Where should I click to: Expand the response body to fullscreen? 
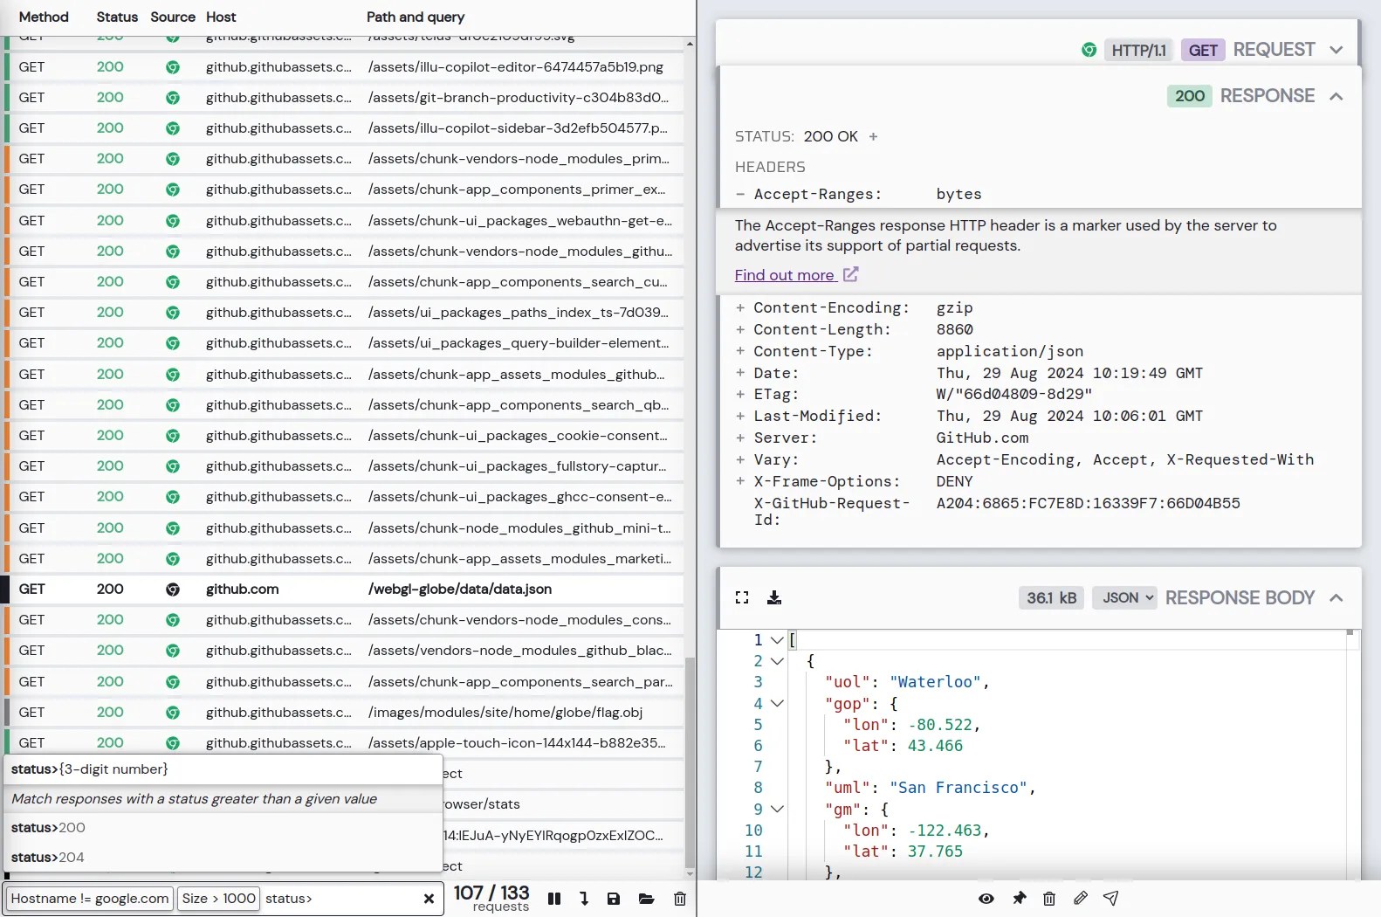pyautogui.click(x=742, y=597)
